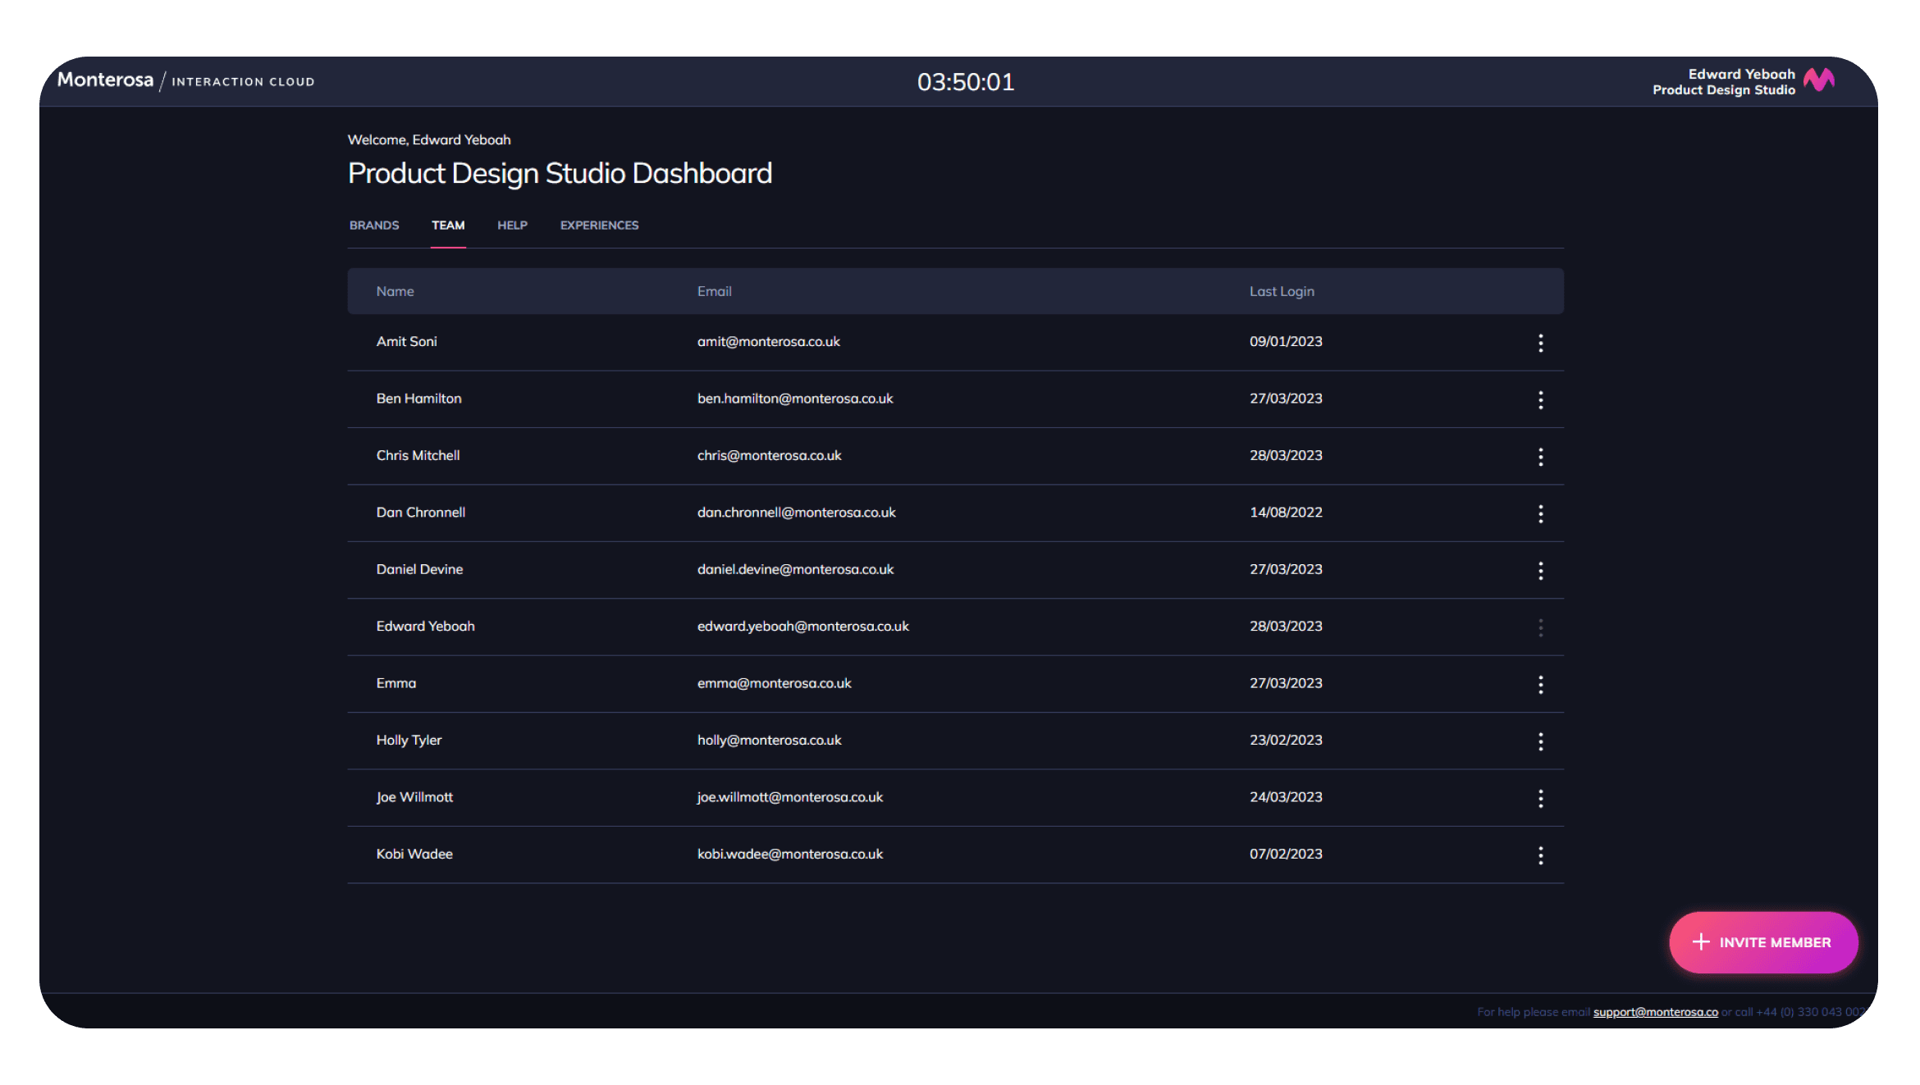
Task: Open row actions for Dan Chronnell
Action: pyautogui.click(x=1540, y=513)
